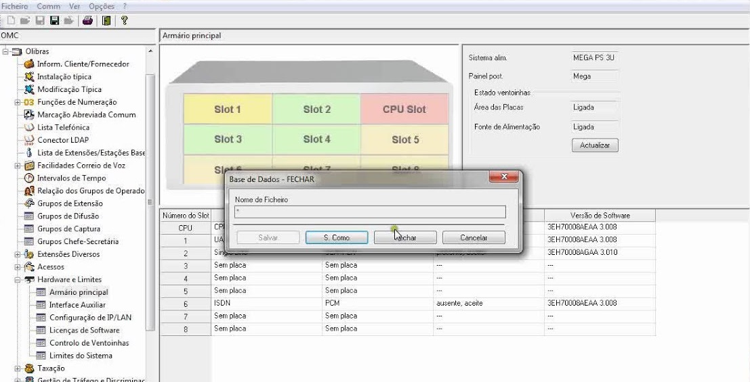This screenshot has width=750, height=382.
Task: Click the 3EH70008AGAA 3.010 version cell
Action: tap(600, 252)
